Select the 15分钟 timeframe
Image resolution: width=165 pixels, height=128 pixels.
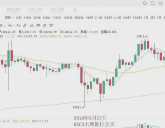[68, 18]
